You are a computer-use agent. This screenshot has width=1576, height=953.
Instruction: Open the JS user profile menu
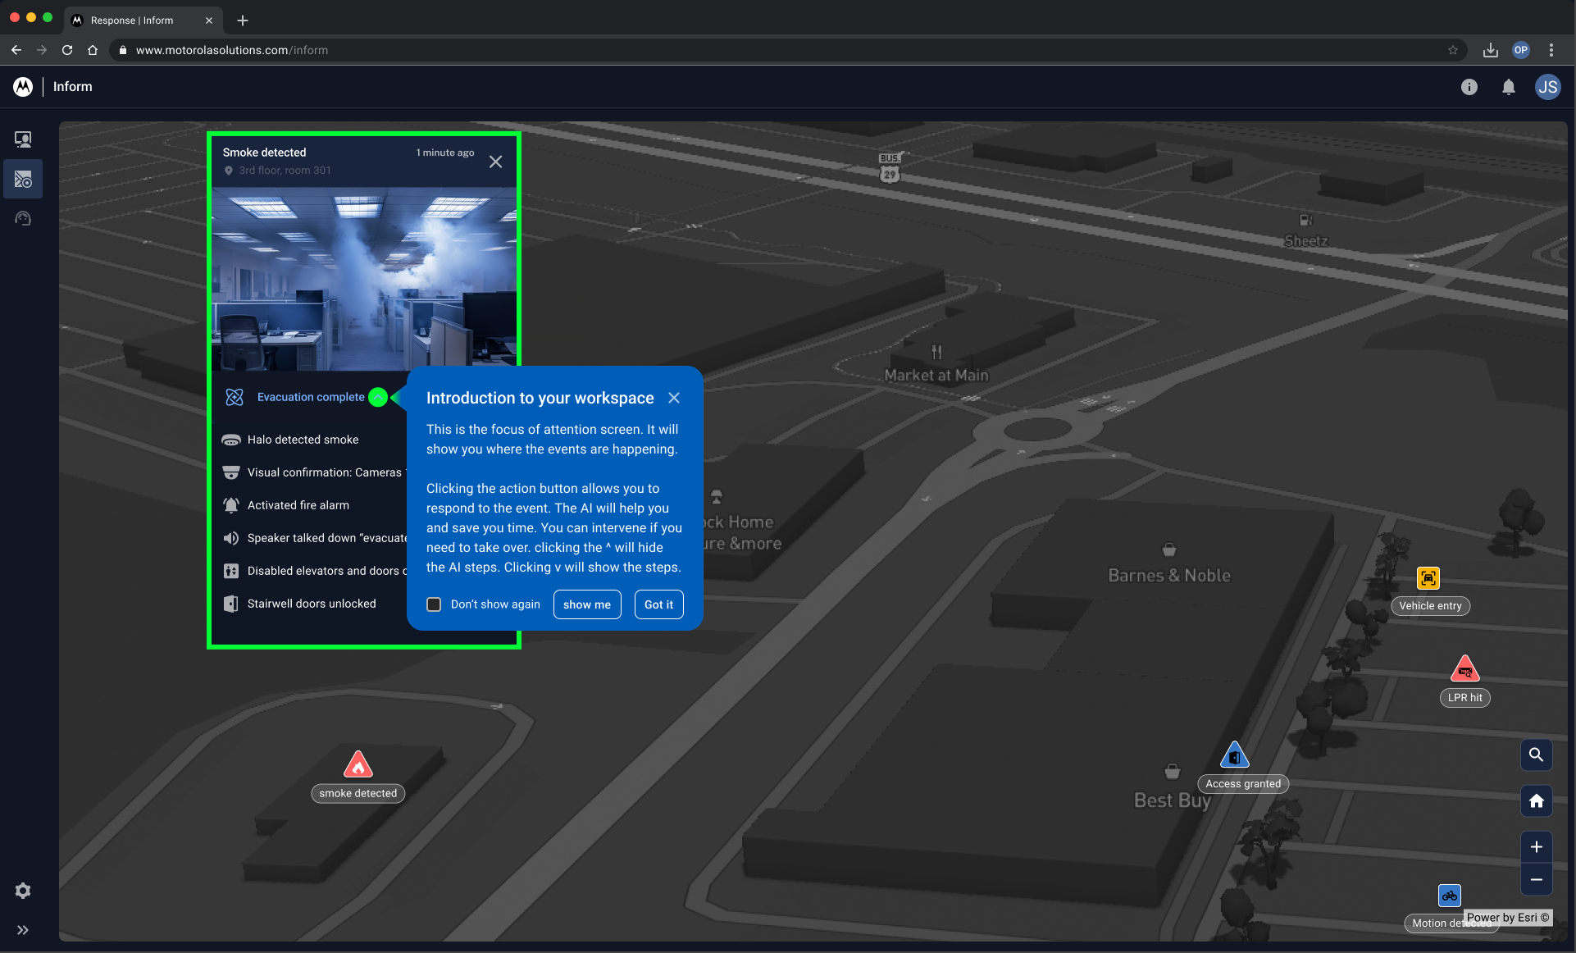(x=1547, y=87)
